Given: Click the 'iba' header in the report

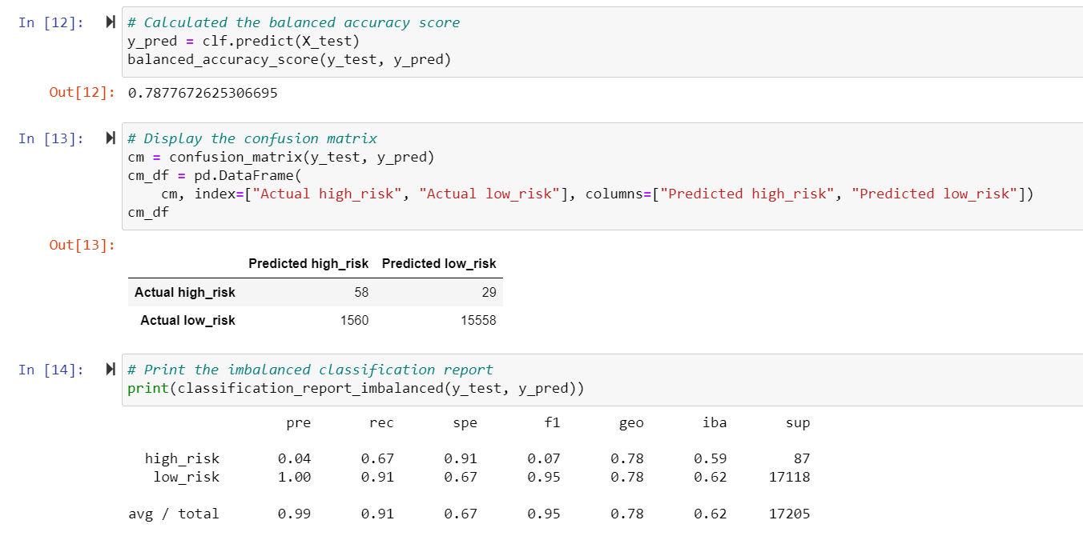Looking at the screenshot, I should [x=715, y=422].
